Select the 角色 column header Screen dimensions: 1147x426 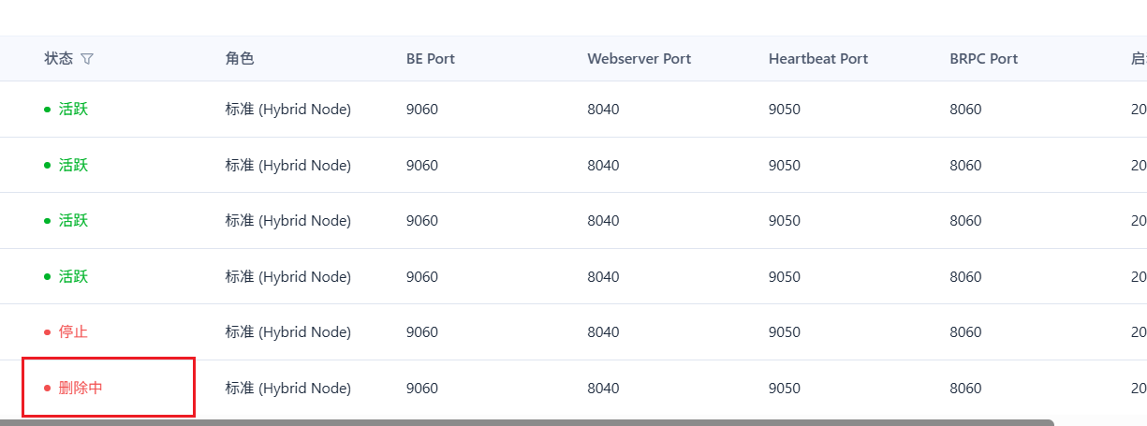(240, 58)
